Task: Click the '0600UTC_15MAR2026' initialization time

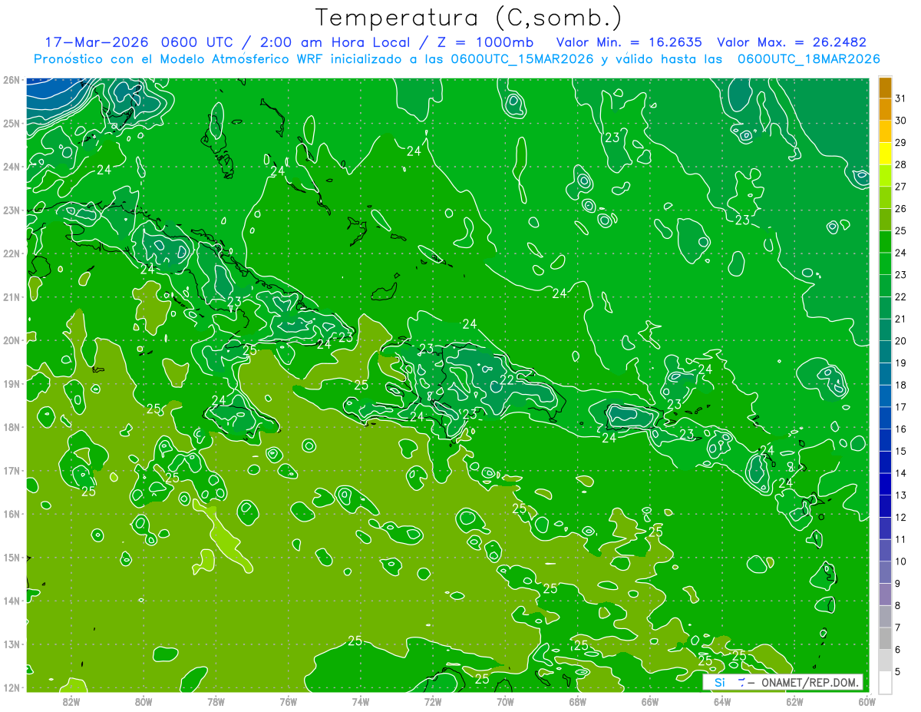Action: [522, 58]
